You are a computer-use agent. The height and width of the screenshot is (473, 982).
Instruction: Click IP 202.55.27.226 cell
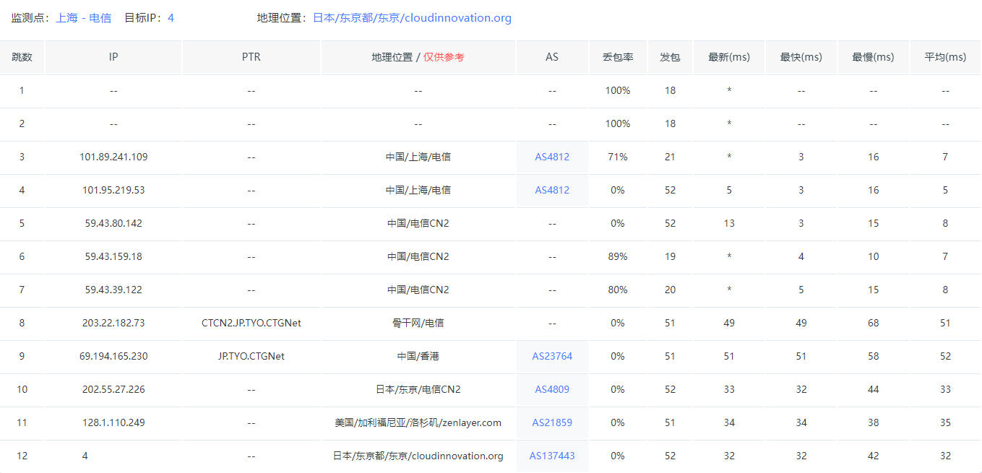click(x=113, y=389)
